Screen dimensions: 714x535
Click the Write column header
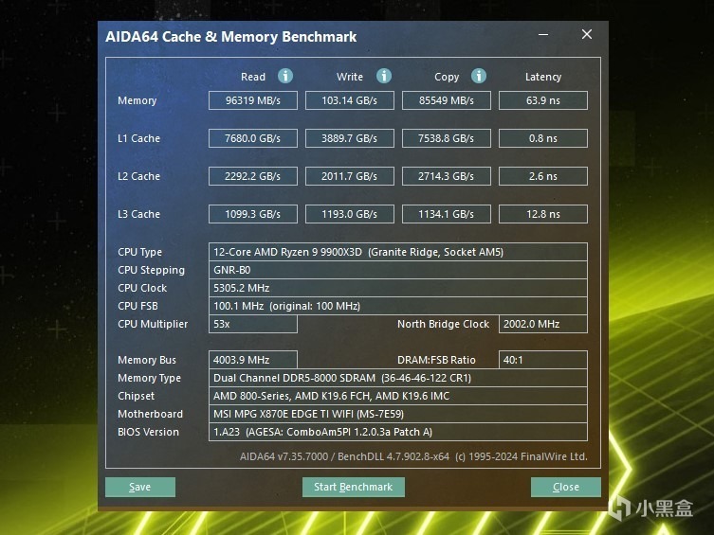pos(350,77)
